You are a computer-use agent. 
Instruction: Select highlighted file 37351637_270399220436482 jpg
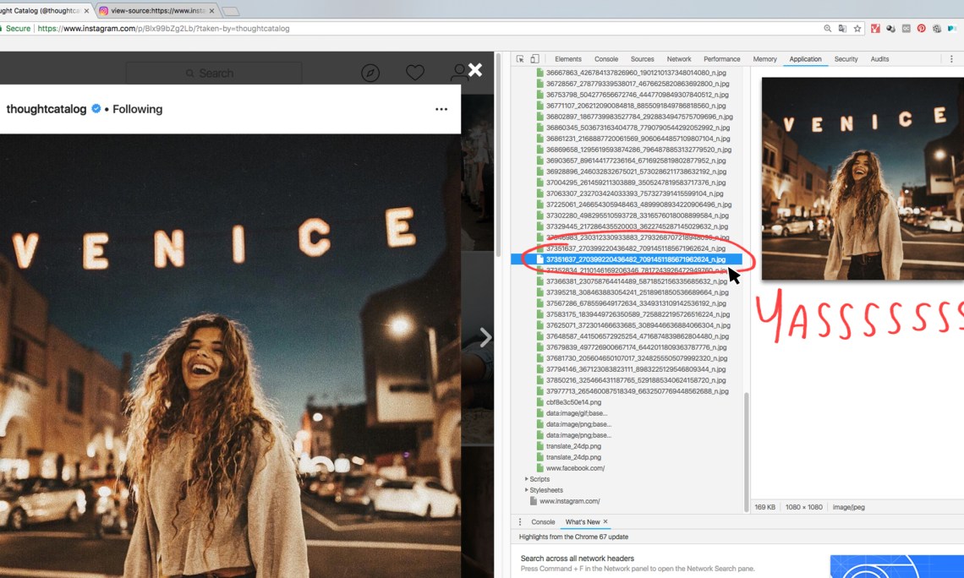click(x=627, y=259)
